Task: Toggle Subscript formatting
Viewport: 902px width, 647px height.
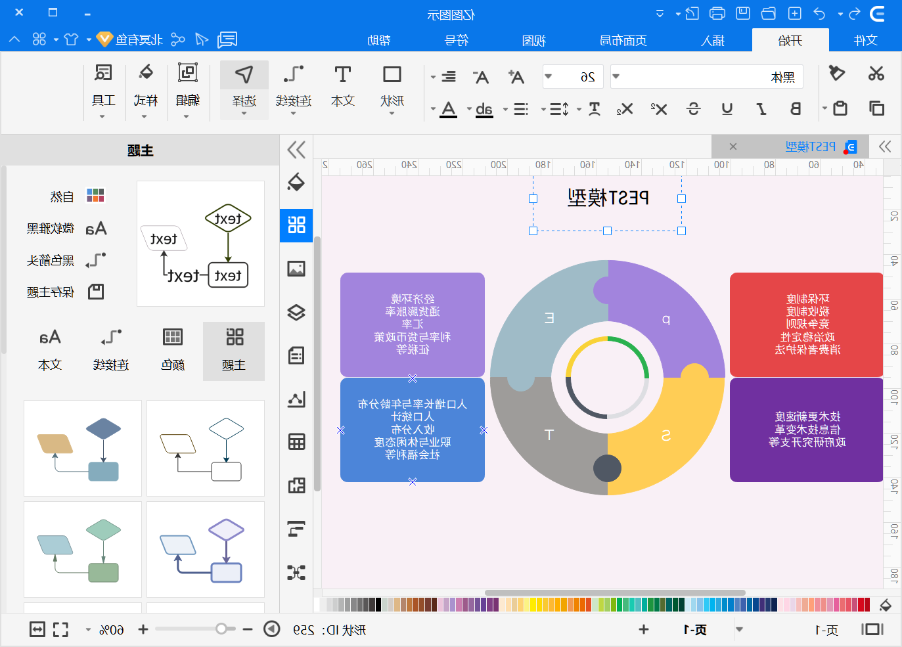Action: [625, 109]
